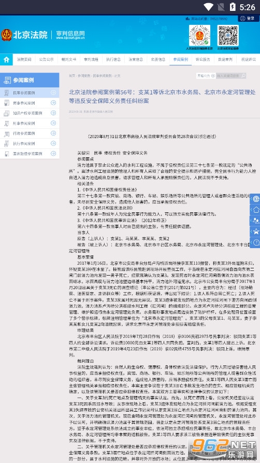Open the 公告公示 menu item
260x463 pixels.
pos(46,59)
